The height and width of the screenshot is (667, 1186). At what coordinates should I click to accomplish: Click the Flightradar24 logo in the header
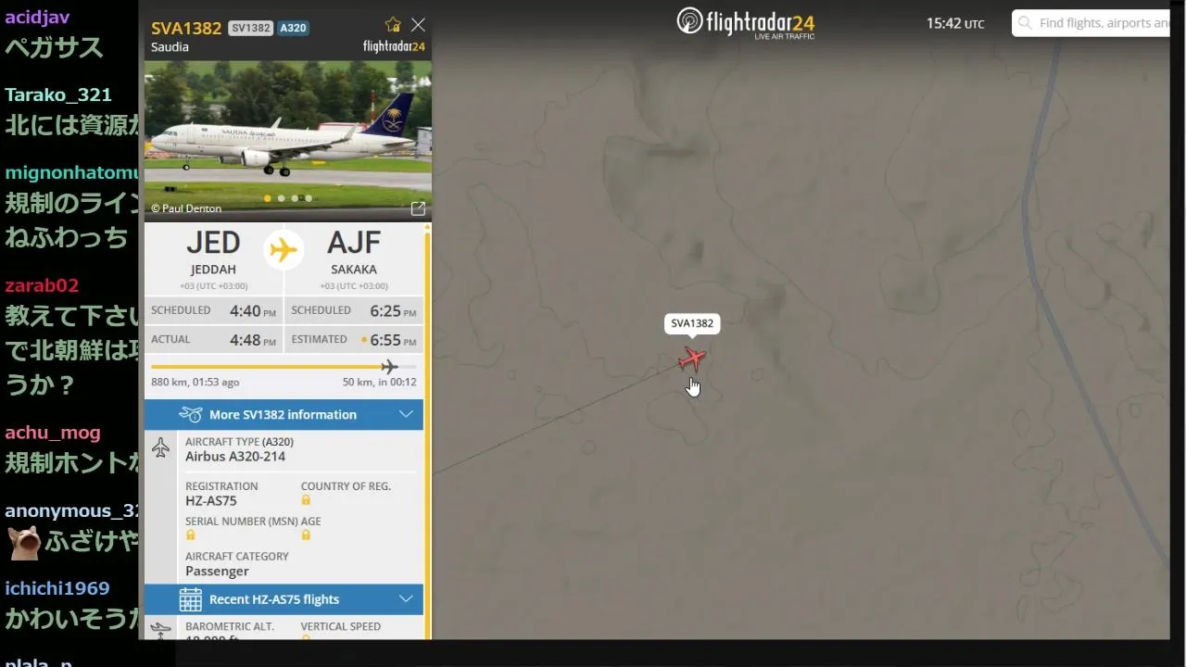746,22
